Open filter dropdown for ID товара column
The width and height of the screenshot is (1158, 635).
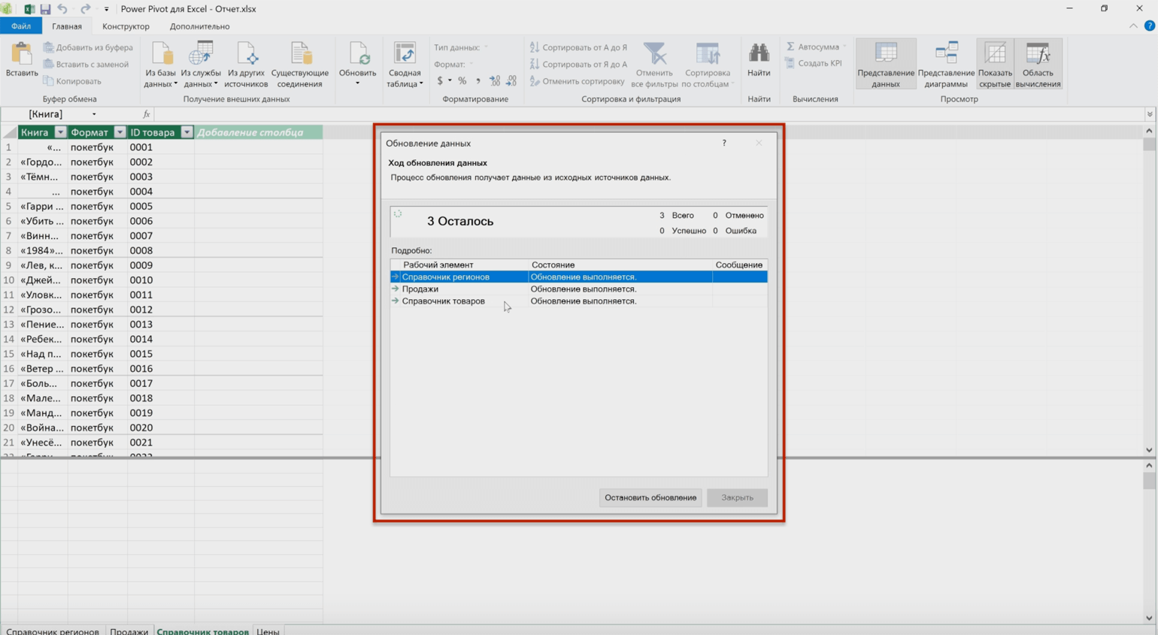[x=186, y=132]
